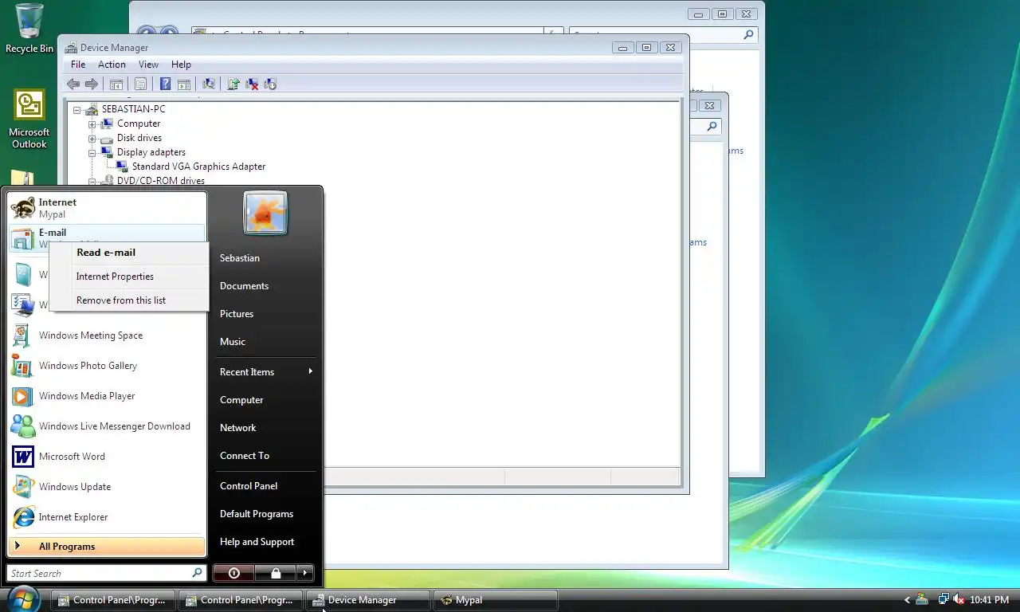This screenshot has height=612, width=1020.
Task: Click the goldfish user account picture
Action: coord(265,213)
